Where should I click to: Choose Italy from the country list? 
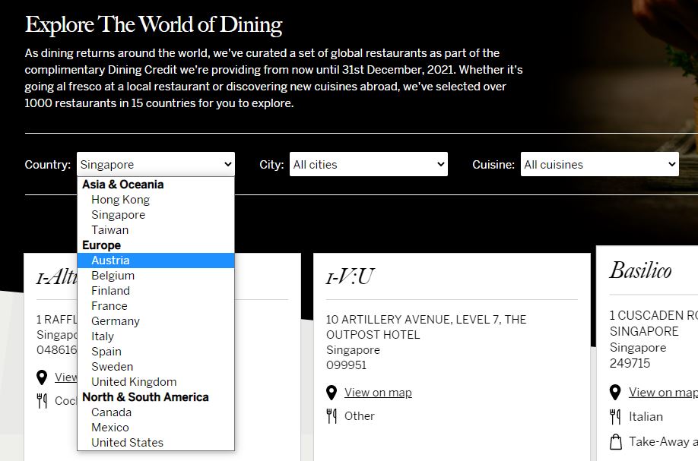pos(156,336)
